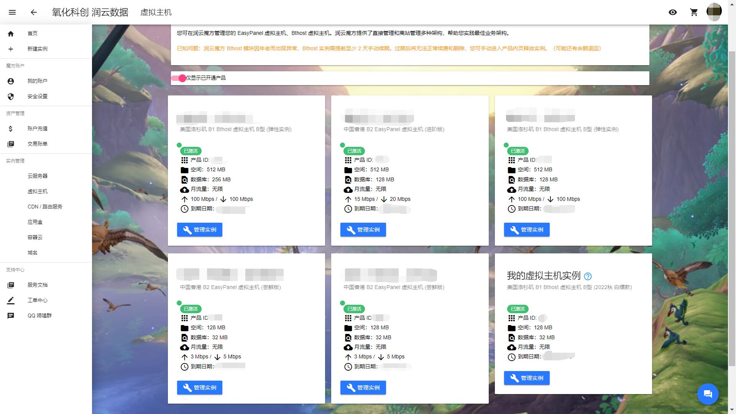Open 新建实例 in sidebar

click(x=46, y=49)
